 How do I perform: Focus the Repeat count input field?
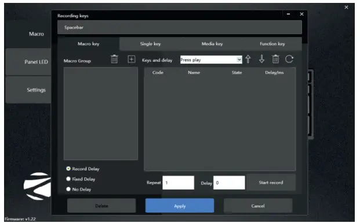[178, 183]
